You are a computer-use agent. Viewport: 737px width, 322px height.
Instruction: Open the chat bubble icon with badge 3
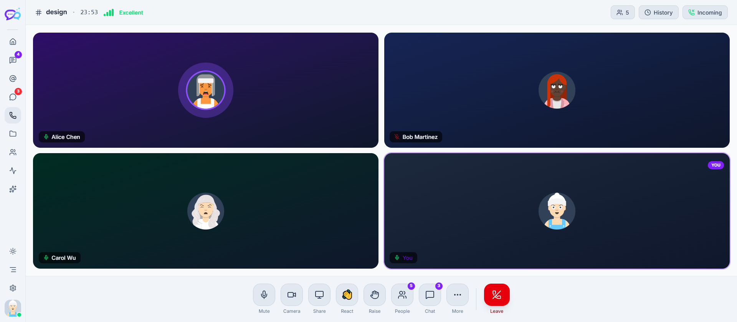click(13, 97)
